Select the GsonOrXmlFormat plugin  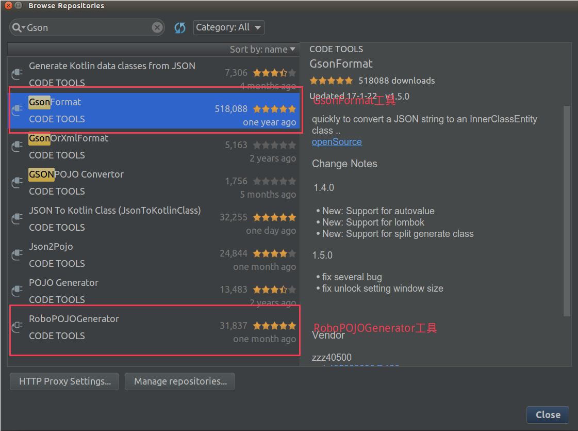(153, 147)
